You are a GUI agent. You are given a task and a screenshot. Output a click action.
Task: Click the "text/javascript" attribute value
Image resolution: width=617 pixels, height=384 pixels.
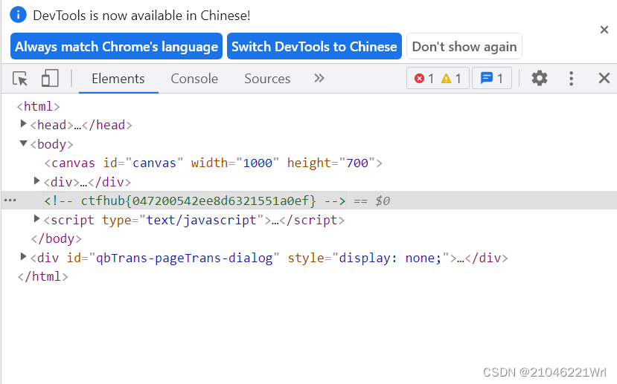pyautogui.click(x=202, y=221)
